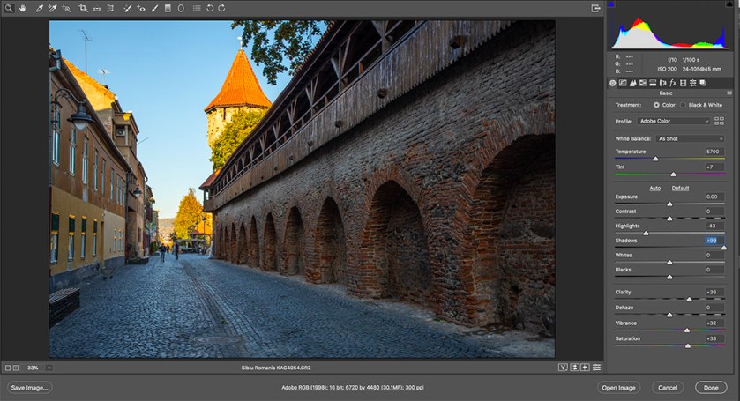Viewport: 740px width, 401px height.
Task: Open the Preferences dialog icon
Action: (x=197, y=8)
